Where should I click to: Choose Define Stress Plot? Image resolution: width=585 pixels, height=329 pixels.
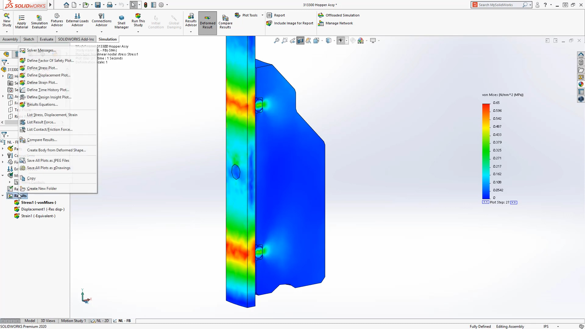coord(58,68)
